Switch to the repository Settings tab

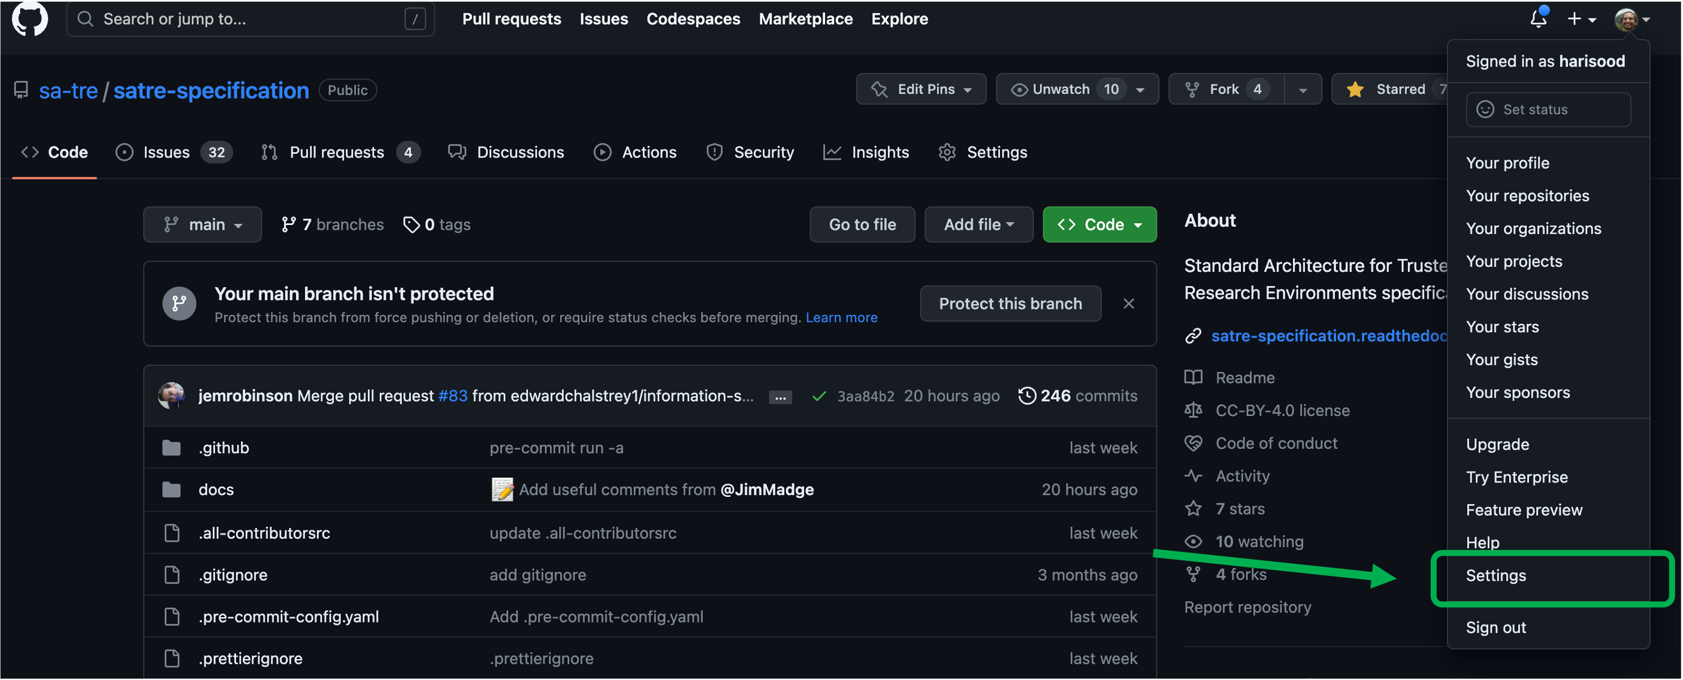point(983,152)
